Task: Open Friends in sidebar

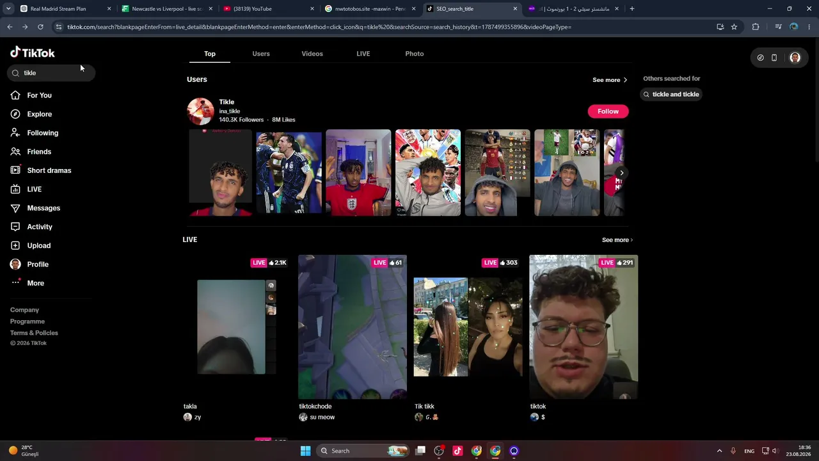Action: [38, 152]
